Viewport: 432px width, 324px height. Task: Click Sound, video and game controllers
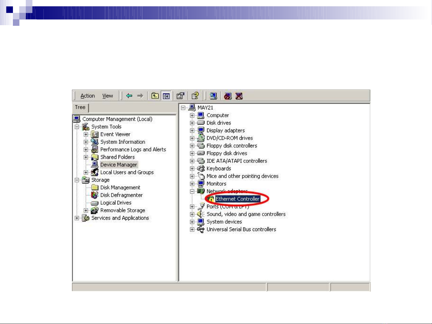click(x=246, y=214)
